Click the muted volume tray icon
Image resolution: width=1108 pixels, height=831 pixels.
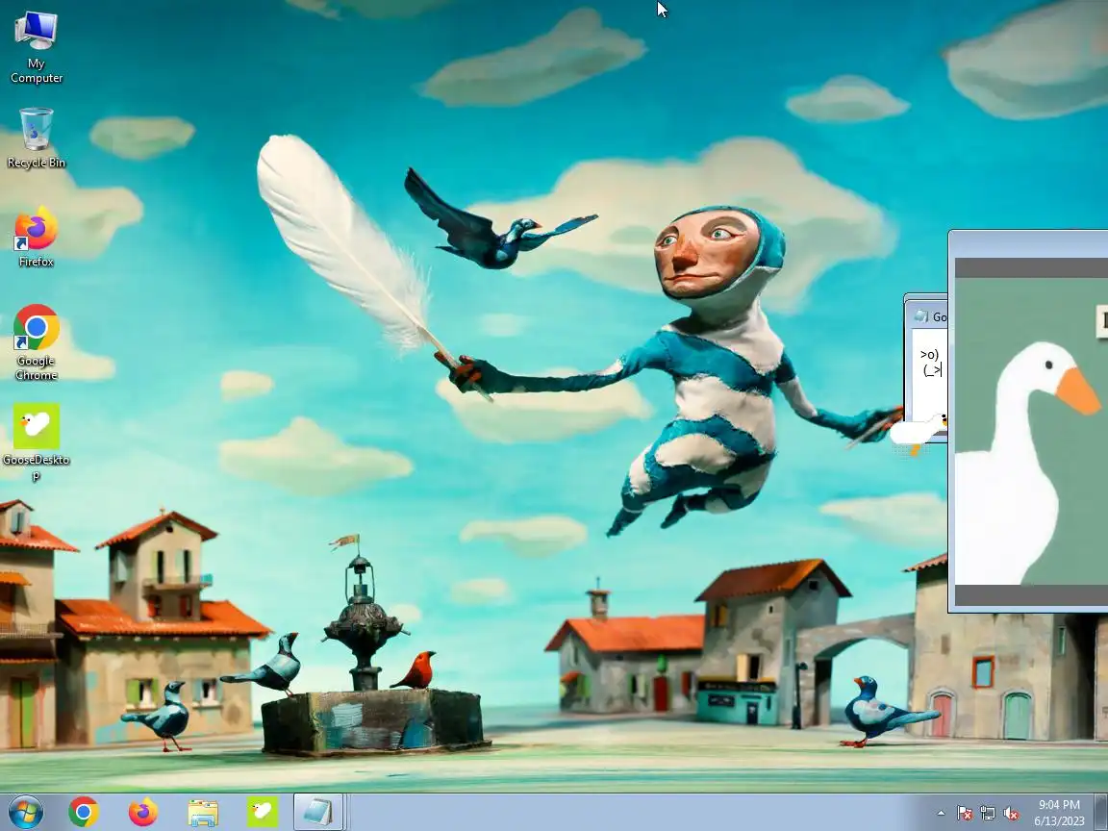click(x=1011, y=814)
